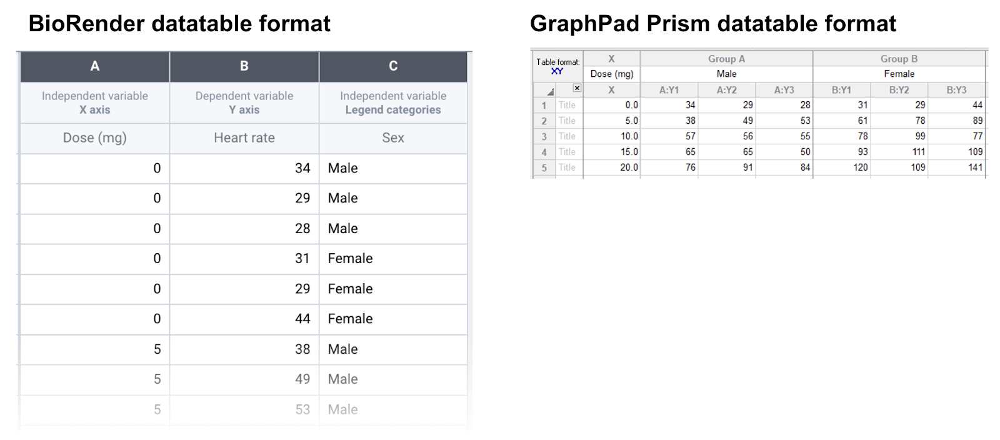Select column C header in BioRender table
1000x440 pixels.
393,66
